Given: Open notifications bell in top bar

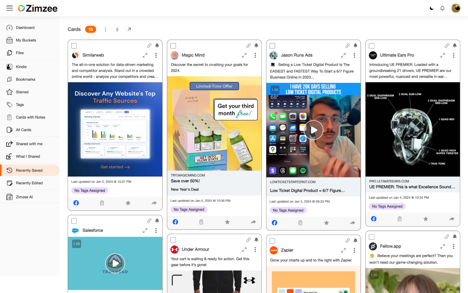Looking at the screenshot, I should 442,8.
